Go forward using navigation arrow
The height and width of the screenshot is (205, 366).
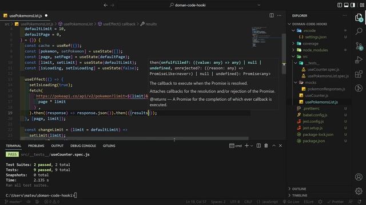pyautogui.click(x=113, y=5)
